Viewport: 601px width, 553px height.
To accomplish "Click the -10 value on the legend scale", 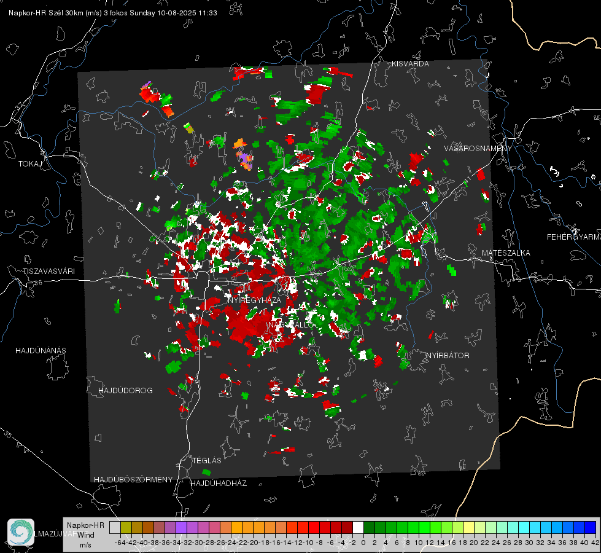I will pos(308,543).
